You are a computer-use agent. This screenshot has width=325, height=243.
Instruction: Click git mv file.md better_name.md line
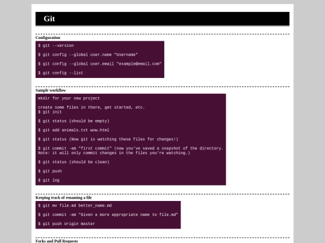click(x=75, y=205)
